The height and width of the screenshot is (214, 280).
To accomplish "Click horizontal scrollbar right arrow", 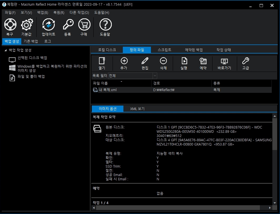I will (x=270, y=208).
